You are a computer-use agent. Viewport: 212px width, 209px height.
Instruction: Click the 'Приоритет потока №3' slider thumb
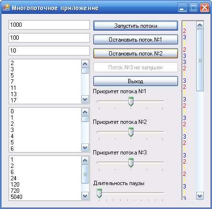point(131,163)
